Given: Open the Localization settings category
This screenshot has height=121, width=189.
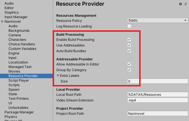Looking at the screenshot, I should coord(18,62).
